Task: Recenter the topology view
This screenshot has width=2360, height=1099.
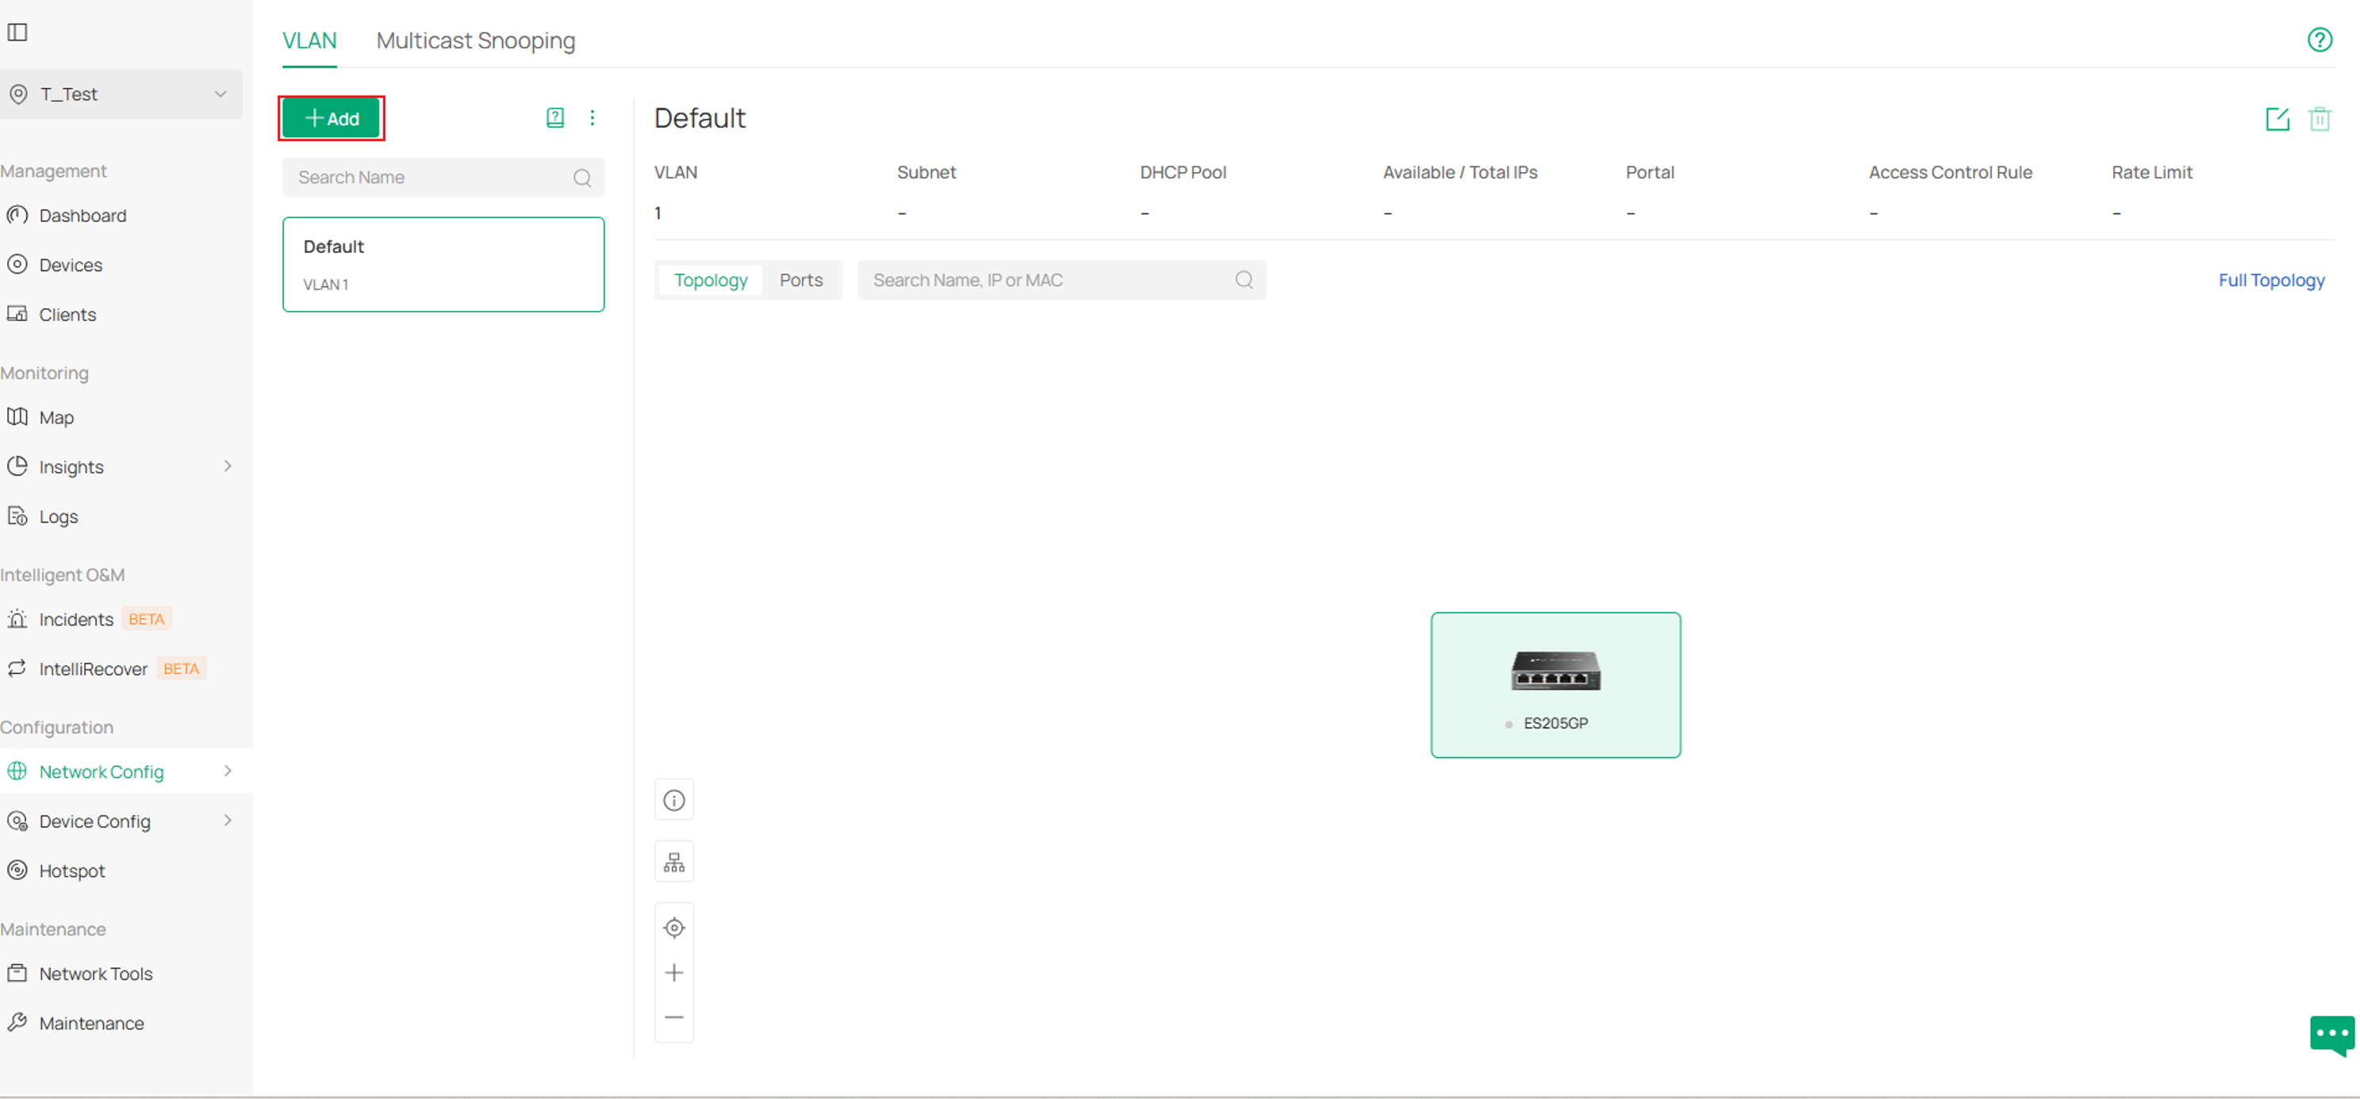Action: coord(674,928)
